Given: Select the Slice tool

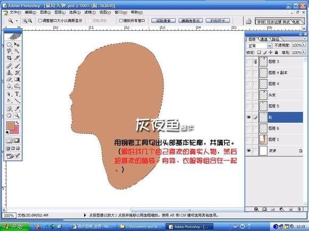Looking at the screenshot, I should click(x=17, y=58).
